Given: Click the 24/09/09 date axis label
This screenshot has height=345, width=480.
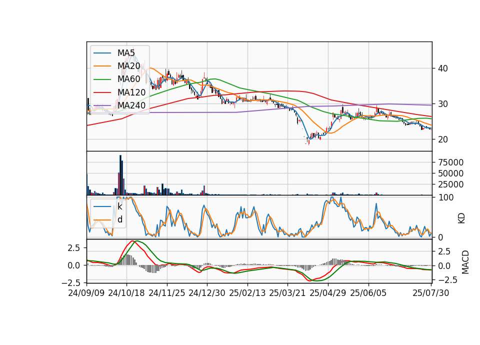Looking at the screenshot, I should pos(86,293).
